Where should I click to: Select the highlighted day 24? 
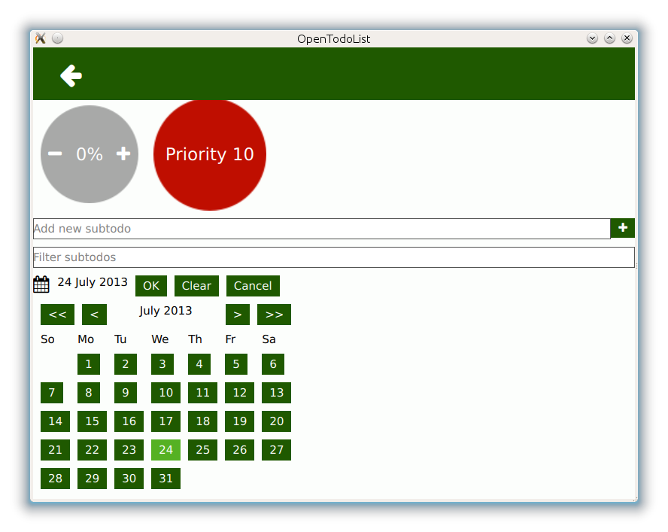[165, 450]
